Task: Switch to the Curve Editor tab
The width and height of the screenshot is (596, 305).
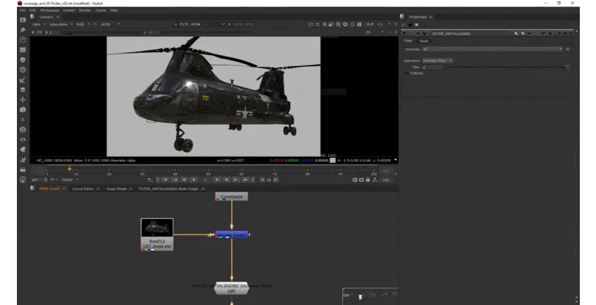Action: click(x=83, y=189)
